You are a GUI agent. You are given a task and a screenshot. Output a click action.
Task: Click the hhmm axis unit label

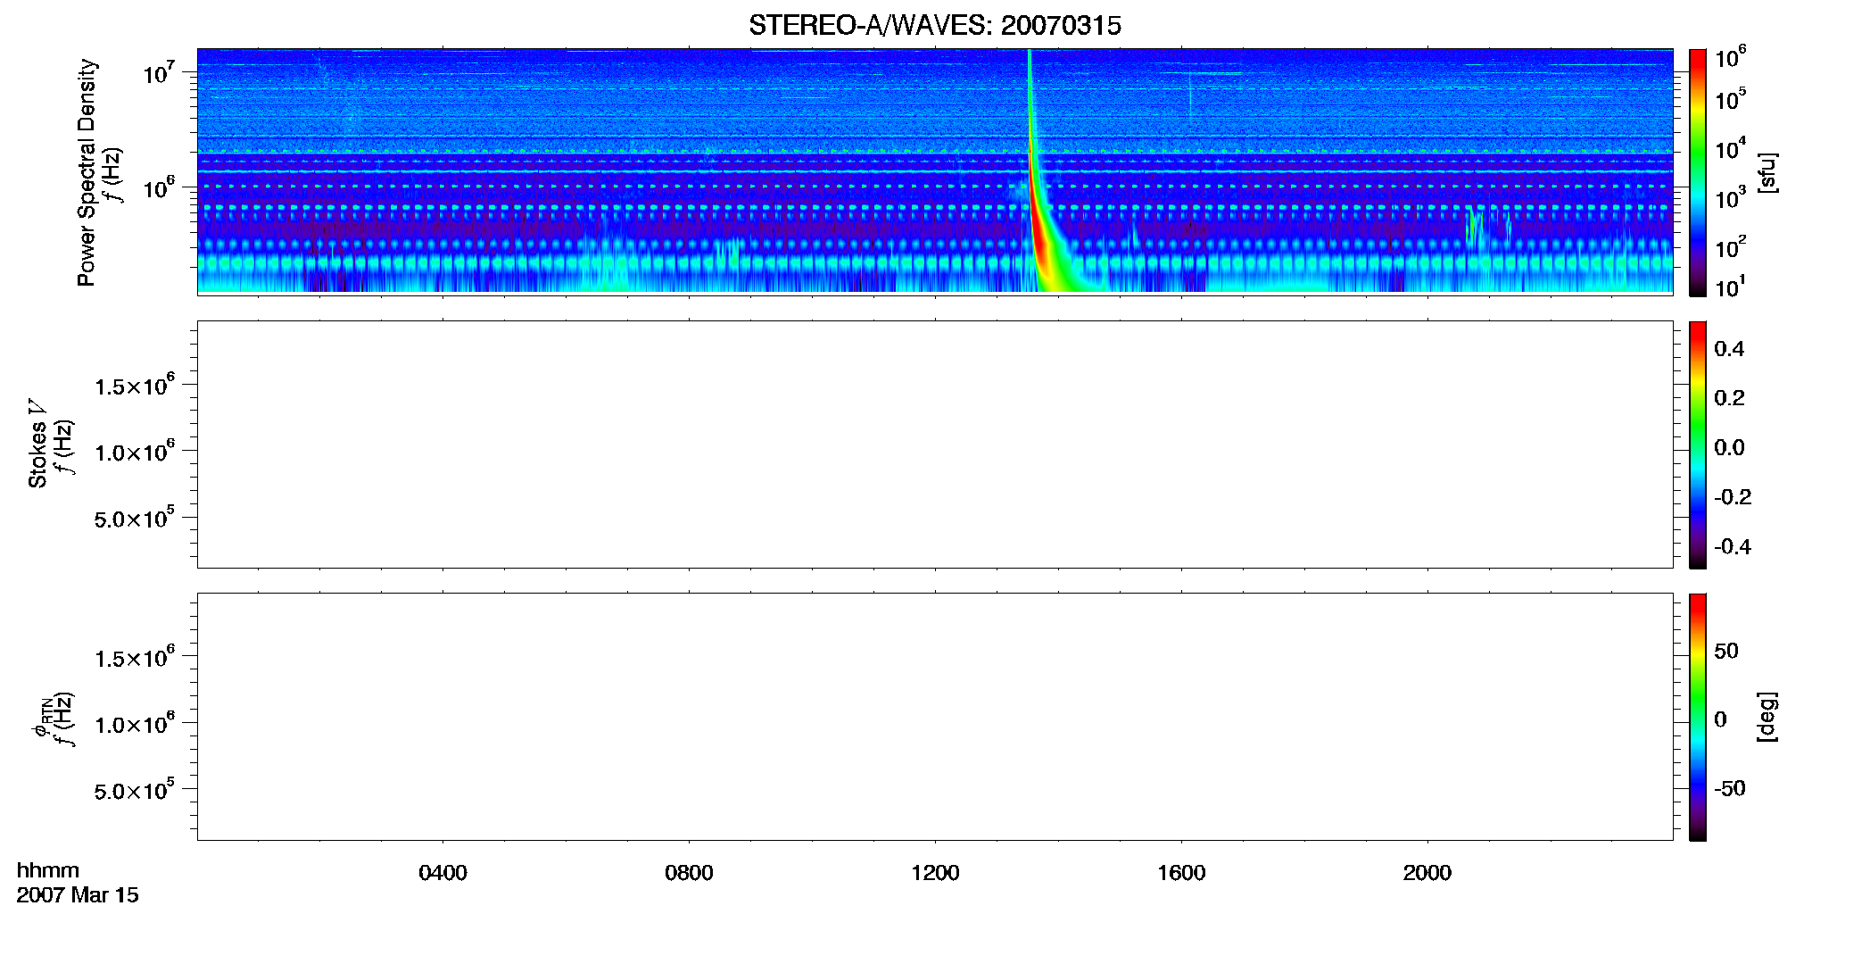click(x=48, y=870)
